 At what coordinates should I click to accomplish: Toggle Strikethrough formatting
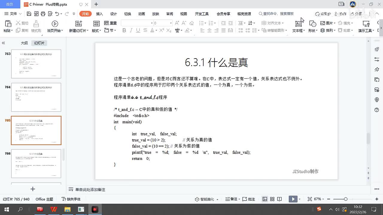click(145, 30)
